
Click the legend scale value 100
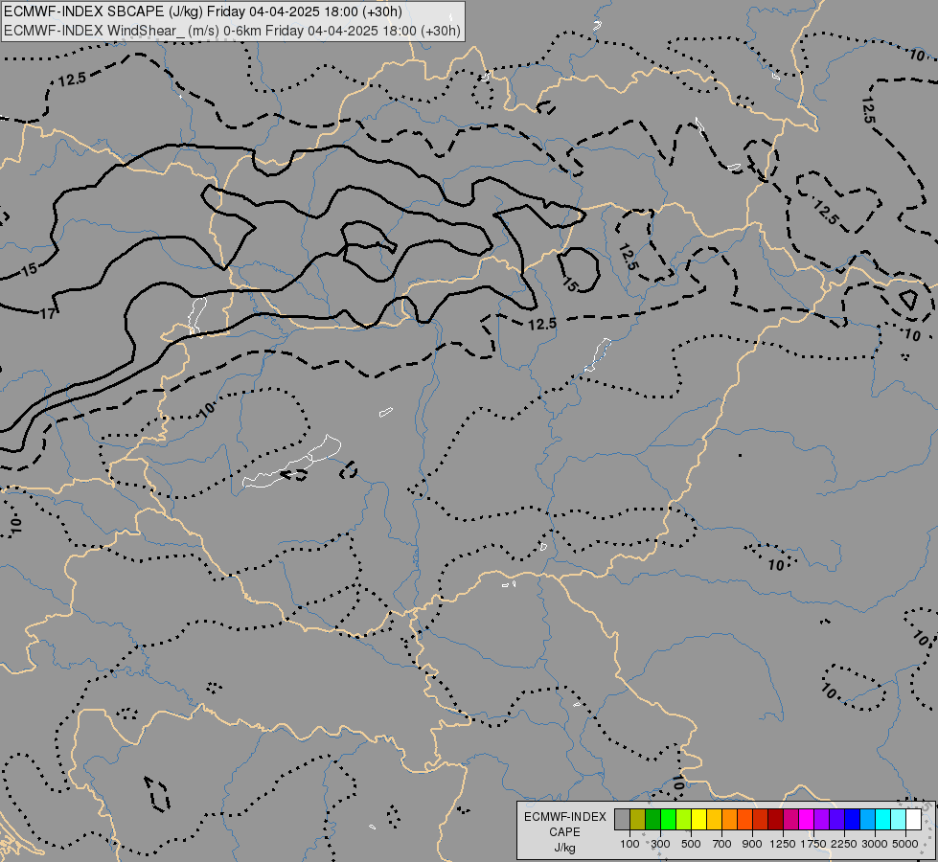tap(629, 844)
